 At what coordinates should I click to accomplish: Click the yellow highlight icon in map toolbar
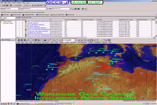click(100, 40)
